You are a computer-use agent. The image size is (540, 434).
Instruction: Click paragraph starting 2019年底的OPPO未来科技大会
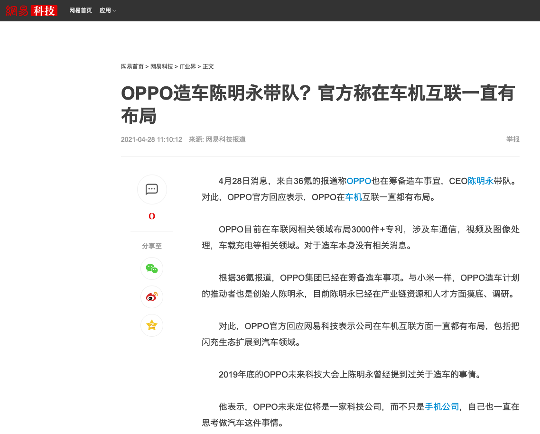click(x=350, y=374)
